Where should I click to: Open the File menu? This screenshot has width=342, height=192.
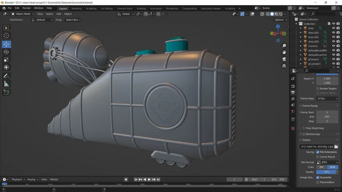pyautogui.click(x=10, y=8)
